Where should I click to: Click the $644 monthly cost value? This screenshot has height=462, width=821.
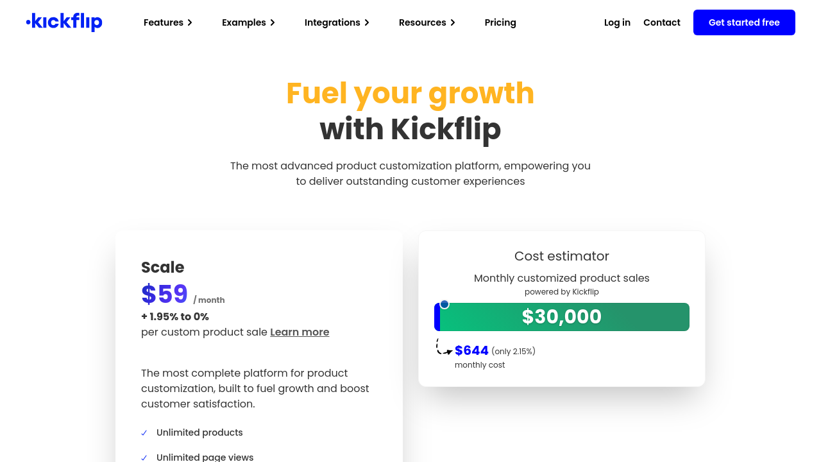pos(471,350)
